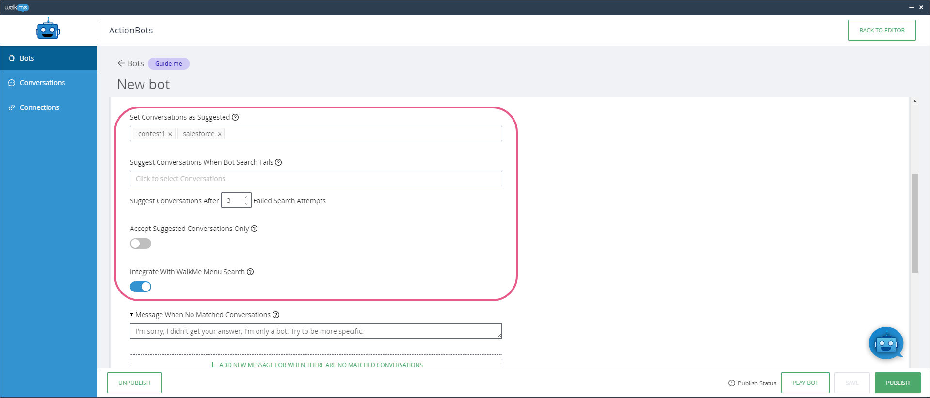Click the Unpublish button

click(134, 383)
